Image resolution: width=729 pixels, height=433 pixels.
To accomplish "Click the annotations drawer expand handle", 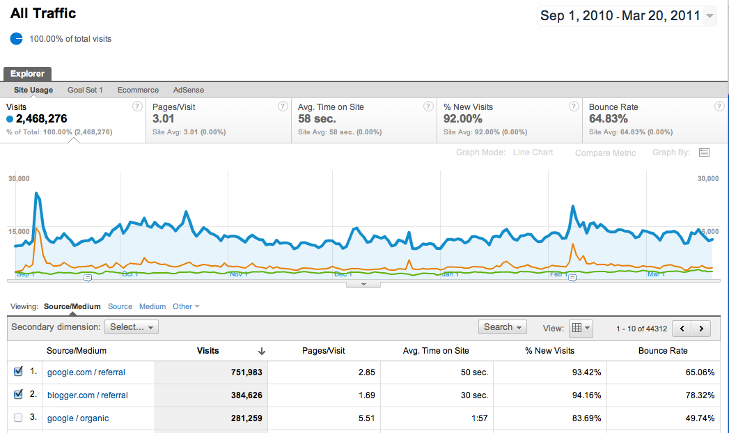I will pyautogui.click(x=363, y=285).
